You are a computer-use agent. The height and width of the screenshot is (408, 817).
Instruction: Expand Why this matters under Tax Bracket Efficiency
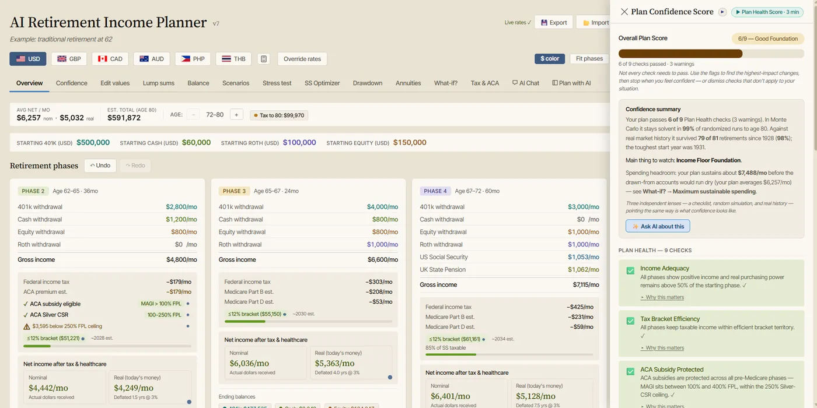(x=662, y=348)
